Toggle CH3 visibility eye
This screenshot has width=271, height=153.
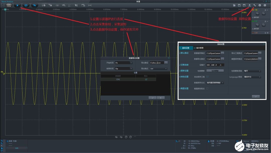coord(253,33)
